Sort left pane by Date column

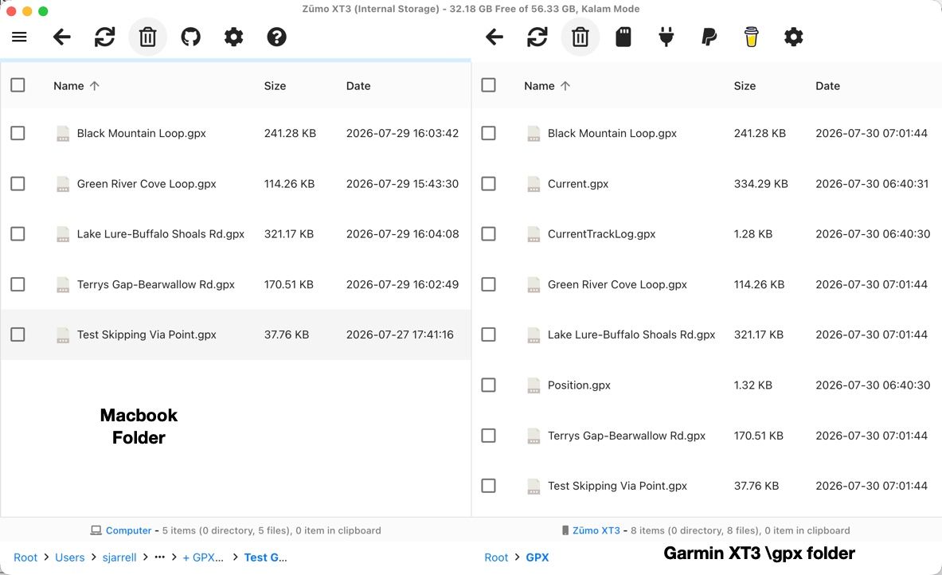(x=358, y=86)
